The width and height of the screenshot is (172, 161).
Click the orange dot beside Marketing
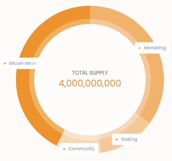(140, 48)
